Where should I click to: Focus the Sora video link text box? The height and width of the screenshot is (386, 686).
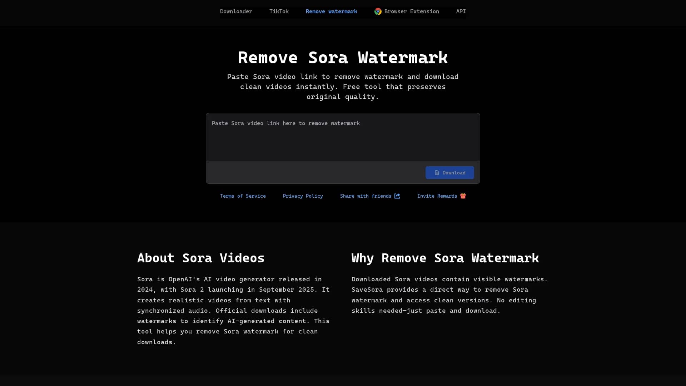(x=343, y=138)
